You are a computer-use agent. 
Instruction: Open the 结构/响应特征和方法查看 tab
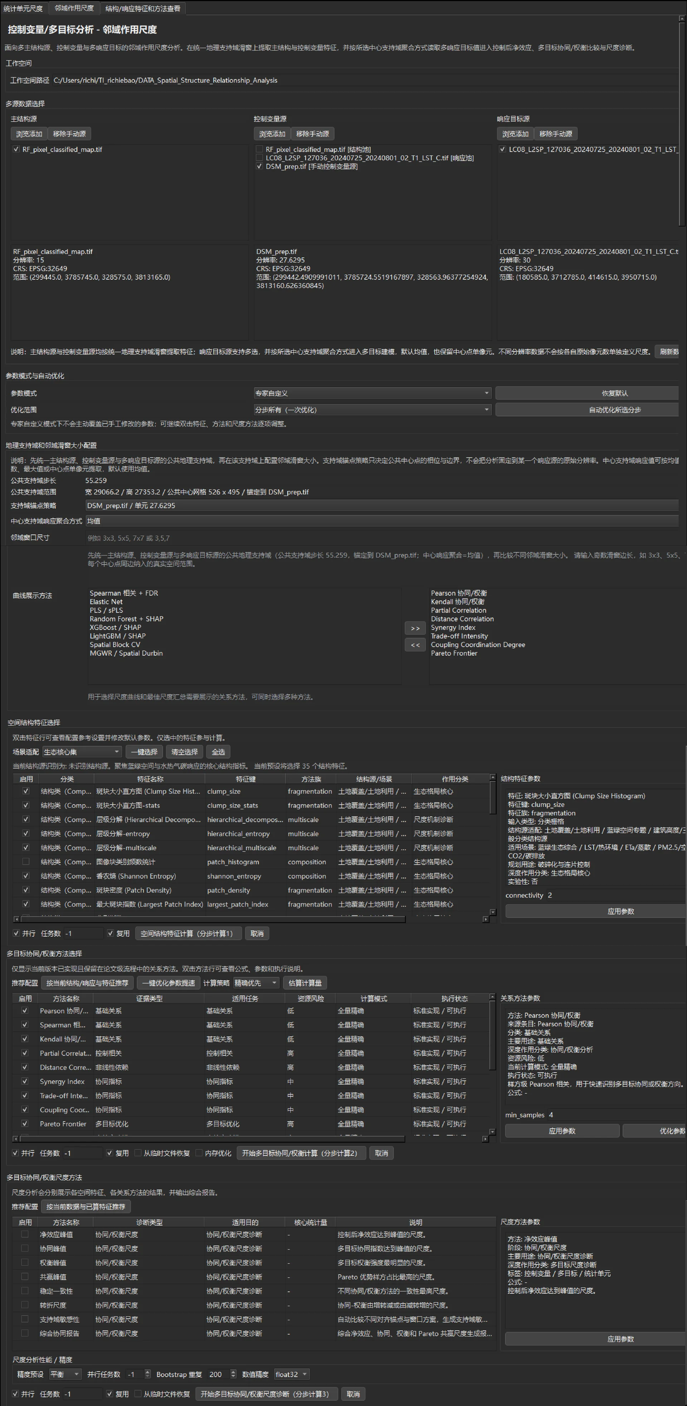coord(143,8)
